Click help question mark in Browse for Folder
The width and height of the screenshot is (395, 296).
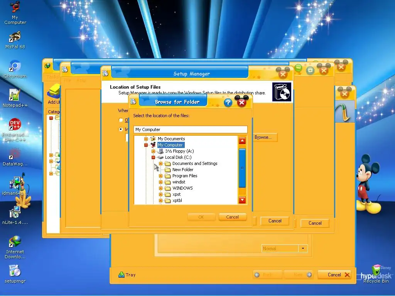(x=228, y=102)
